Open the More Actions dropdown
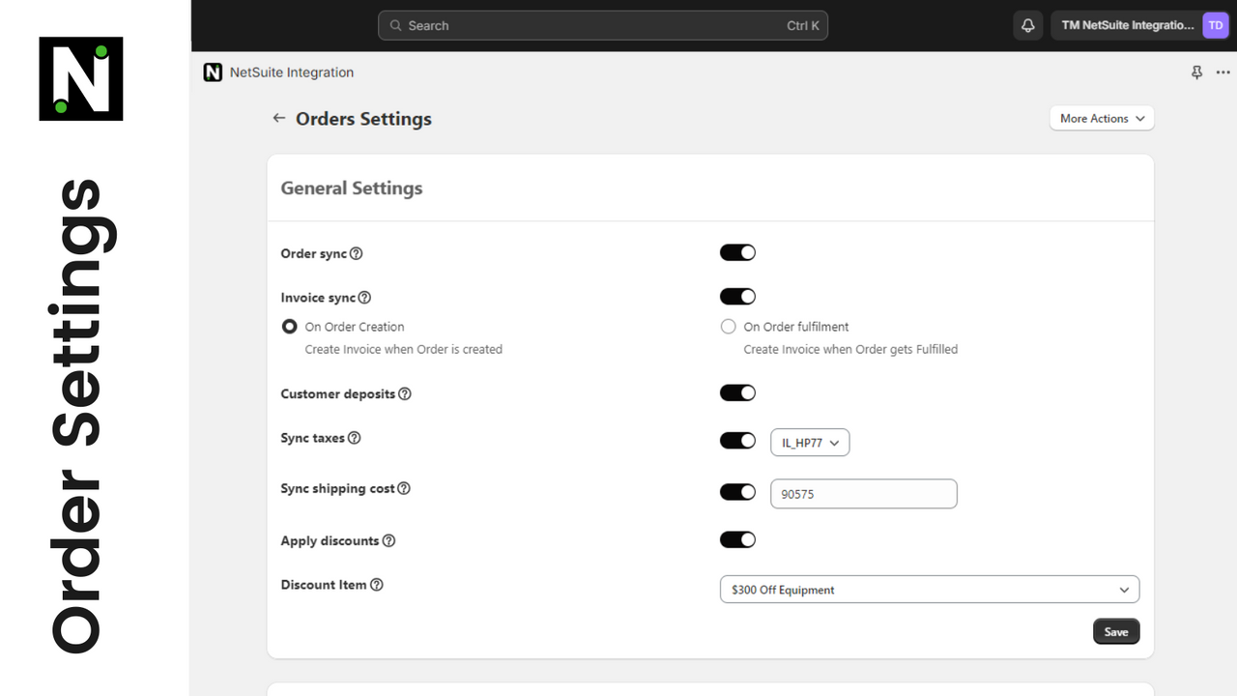This screenshot has width=1237, height=696. pyautogui.click(x=1102, y=118)
